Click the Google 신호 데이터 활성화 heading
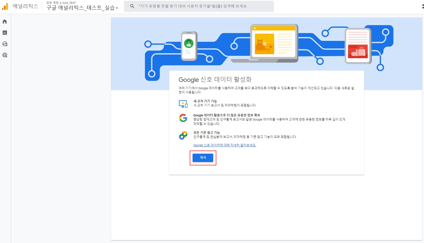The width and height of the screenshot is (424, 243). click(215, 79)
